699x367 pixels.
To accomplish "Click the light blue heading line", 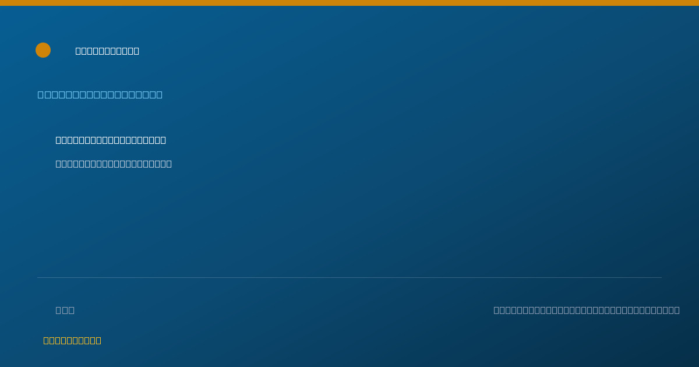I will (x=100, y=94).
